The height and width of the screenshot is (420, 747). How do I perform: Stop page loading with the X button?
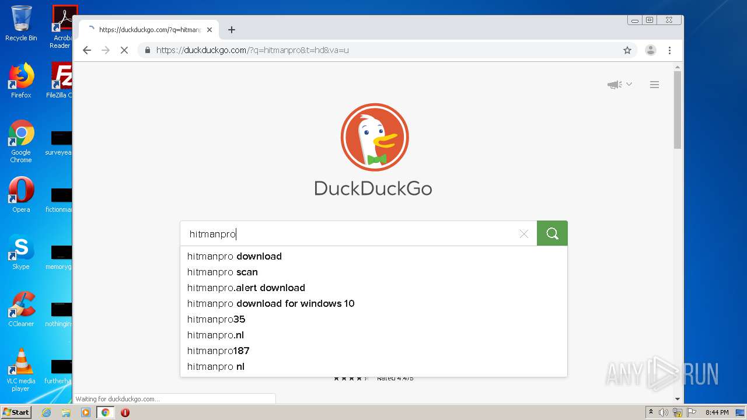pyautogui.click(x=124, y=50)
